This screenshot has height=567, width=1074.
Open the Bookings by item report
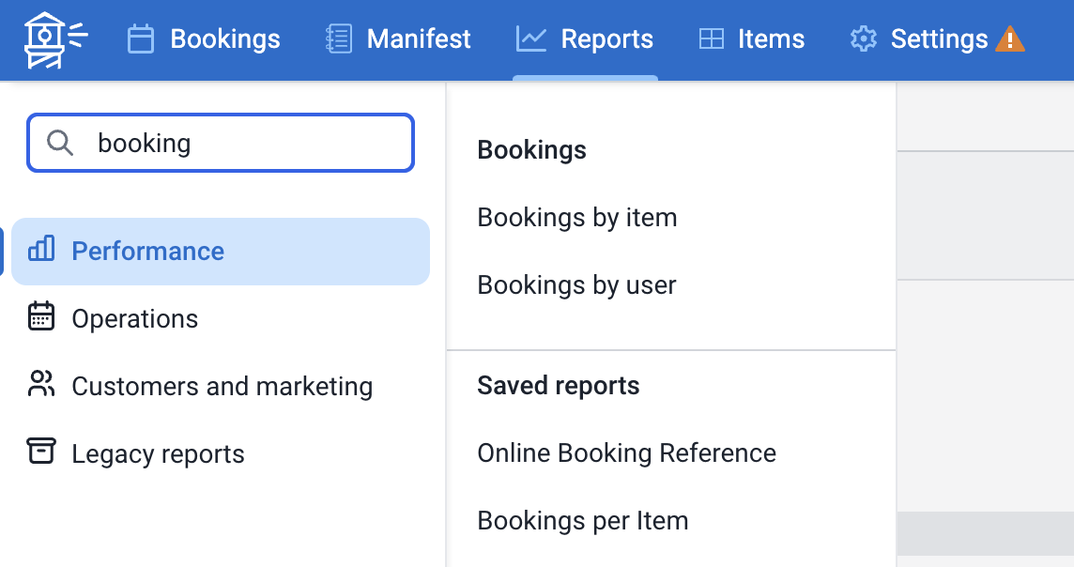pyautogui.click(x=576, y=217)
